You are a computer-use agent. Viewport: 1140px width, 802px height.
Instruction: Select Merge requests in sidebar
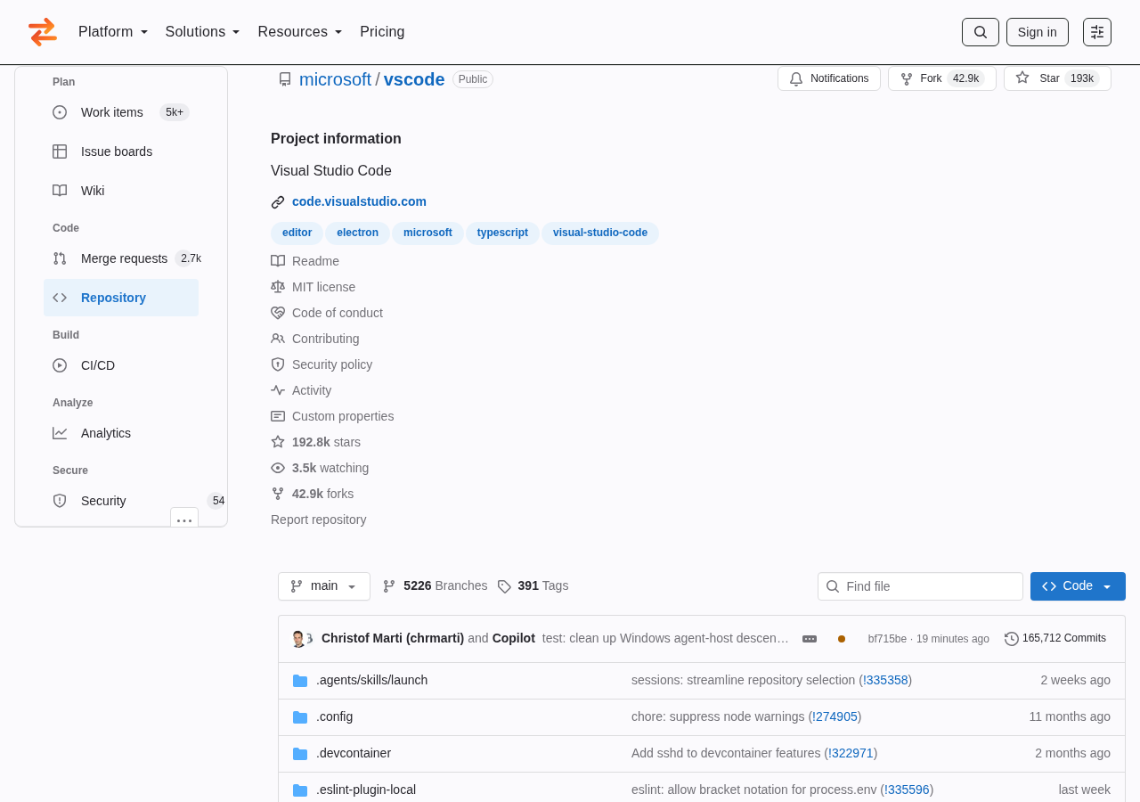pos(121,258)
